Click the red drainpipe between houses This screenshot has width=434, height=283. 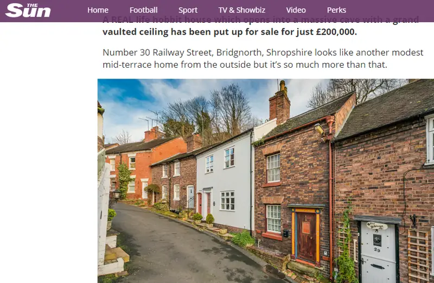point(330,194)
